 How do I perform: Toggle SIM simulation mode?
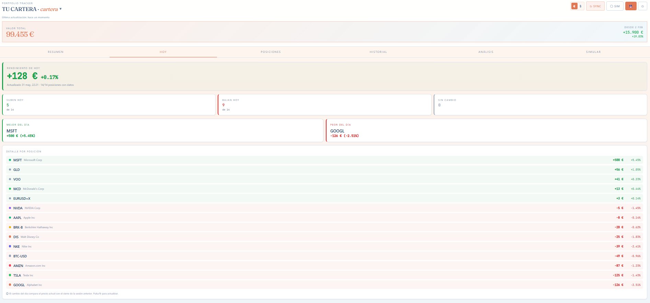coord(615,6)
